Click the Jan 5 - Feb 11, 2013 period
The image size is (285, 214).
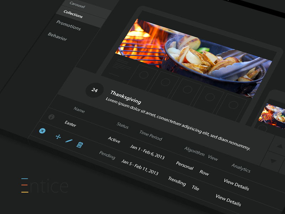pos(140,167)
